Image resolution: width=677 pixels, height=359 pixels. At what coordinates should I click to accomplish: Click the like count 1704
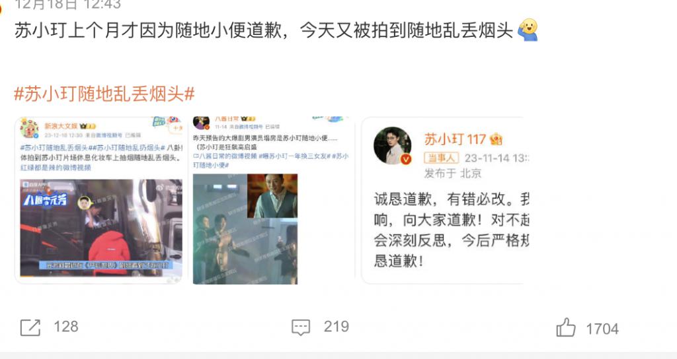tap(602, 329)
